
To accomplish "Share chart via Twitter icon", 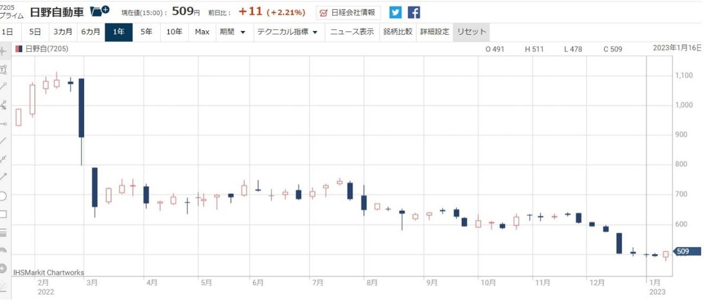I will pyautogui.click(x=396, y=12).
